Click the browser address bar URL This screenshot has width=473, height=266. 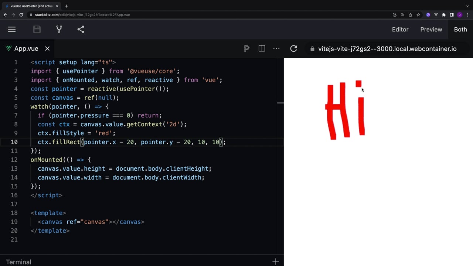[82, 15]
